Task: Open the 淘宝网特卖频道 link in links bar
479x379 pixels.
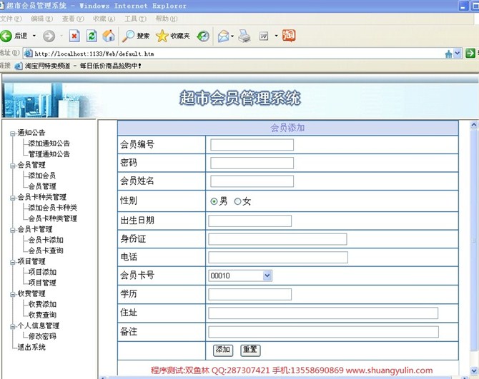Action: [x=83, y=66]
